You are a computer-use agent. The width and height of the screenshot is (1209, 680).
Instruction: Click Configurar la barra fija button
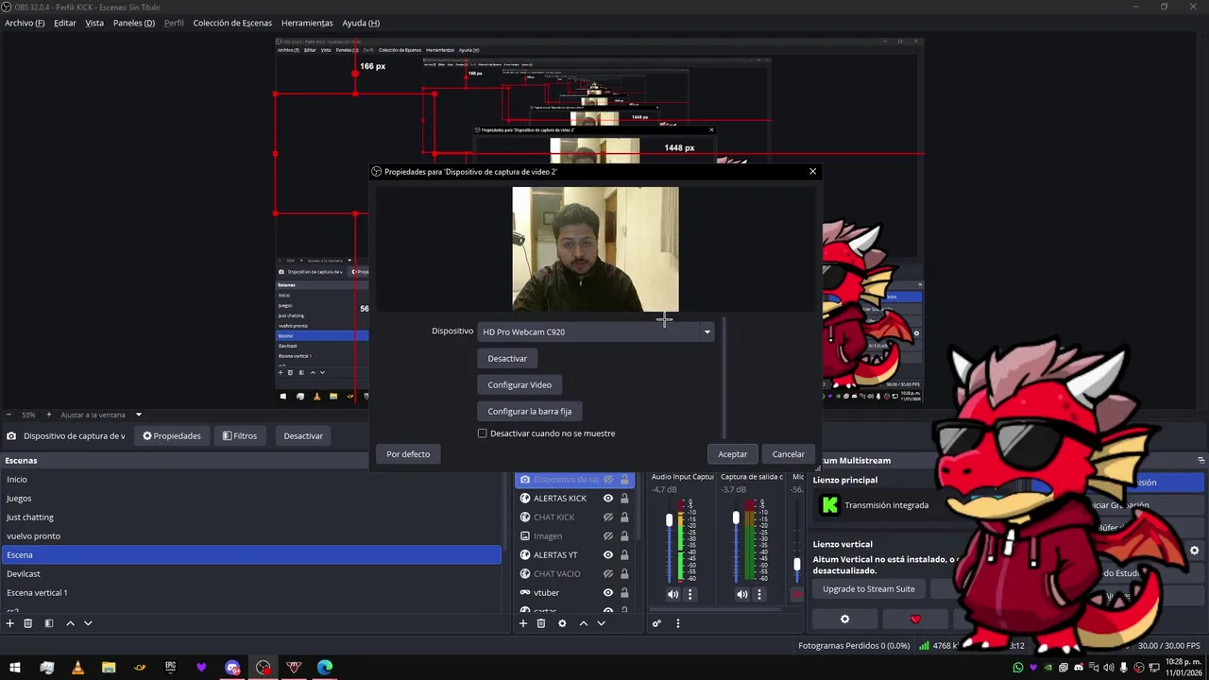(530, 412)
